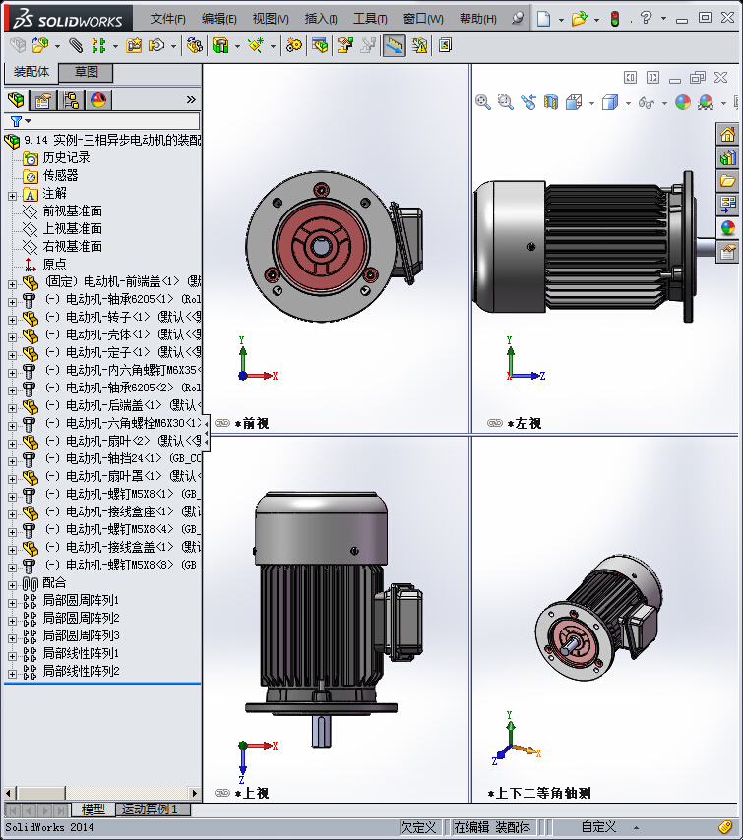Open the Design Library task pane icon

(x=727, y=157)
